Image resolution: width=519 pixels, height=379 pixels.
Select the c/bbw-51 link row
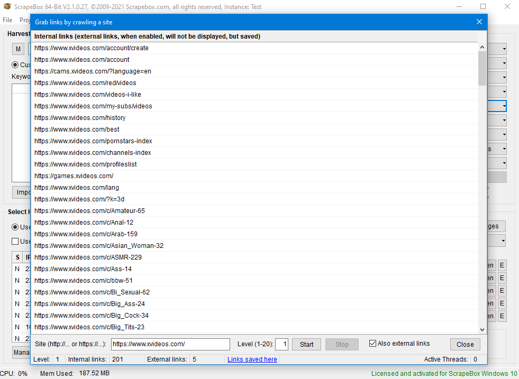[x=254, y=281]
